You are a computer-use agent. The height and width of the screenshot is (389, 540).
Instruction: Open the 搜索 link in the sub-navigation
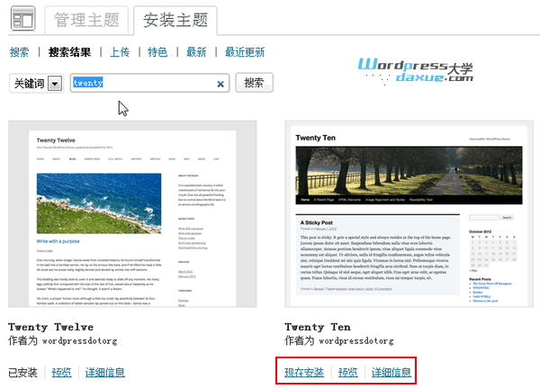[x=19, y=52]
